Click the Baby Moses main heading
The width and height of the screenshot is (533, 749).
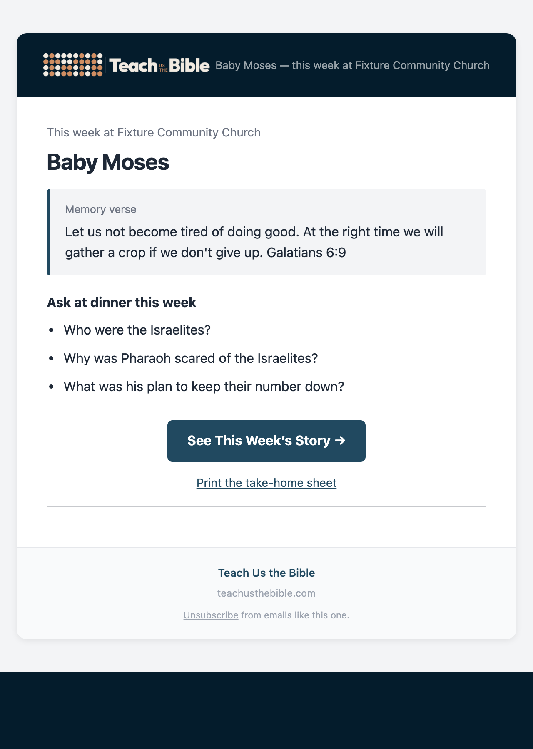[x=108, y=162]
